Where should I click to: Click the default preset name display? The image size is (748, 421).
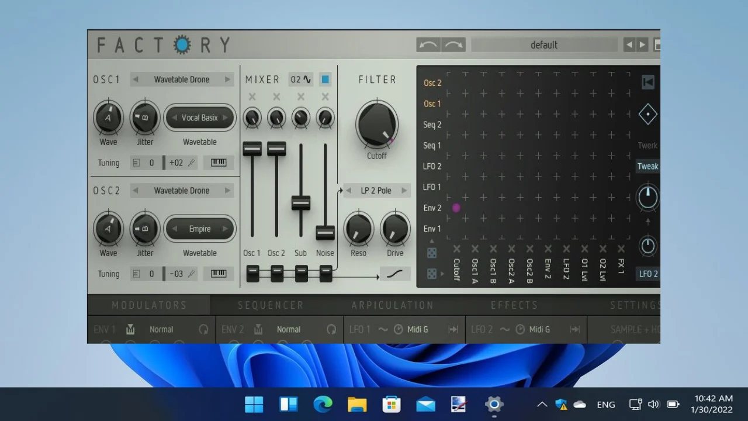point(544,45)
